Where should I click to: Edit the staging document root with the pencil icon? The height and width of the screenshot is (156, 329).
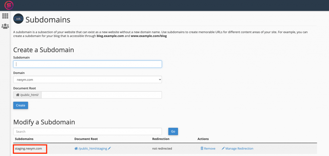coord(110,149)
